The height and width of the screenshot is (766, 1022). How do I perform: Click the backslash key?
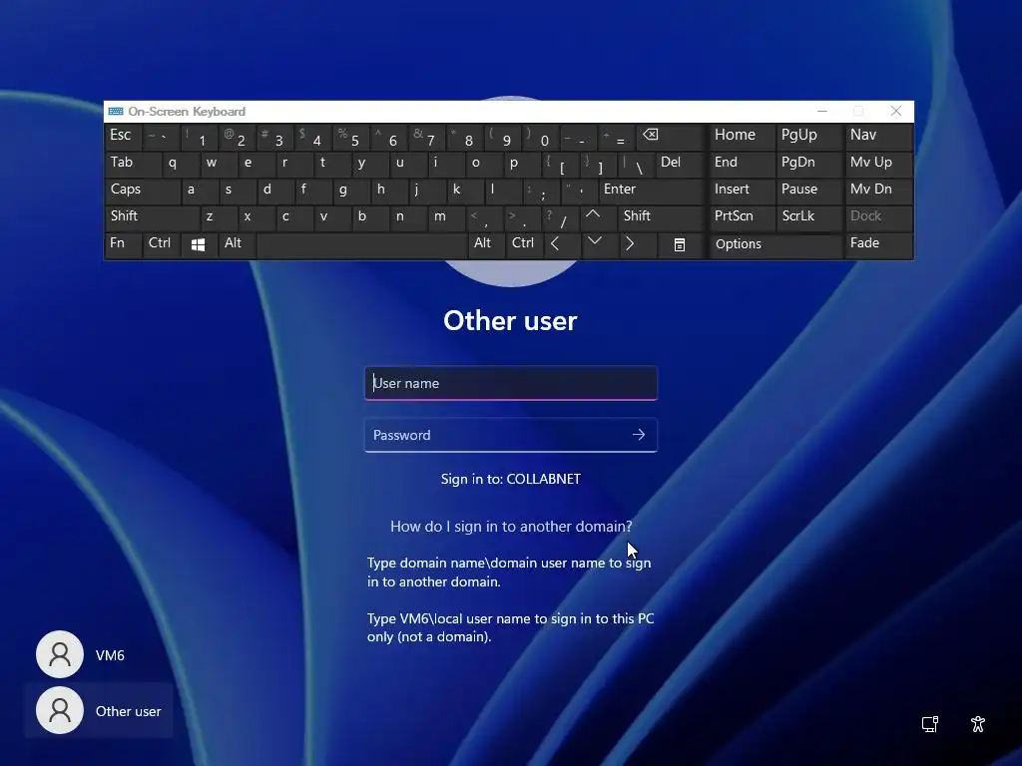pos(635,163)
